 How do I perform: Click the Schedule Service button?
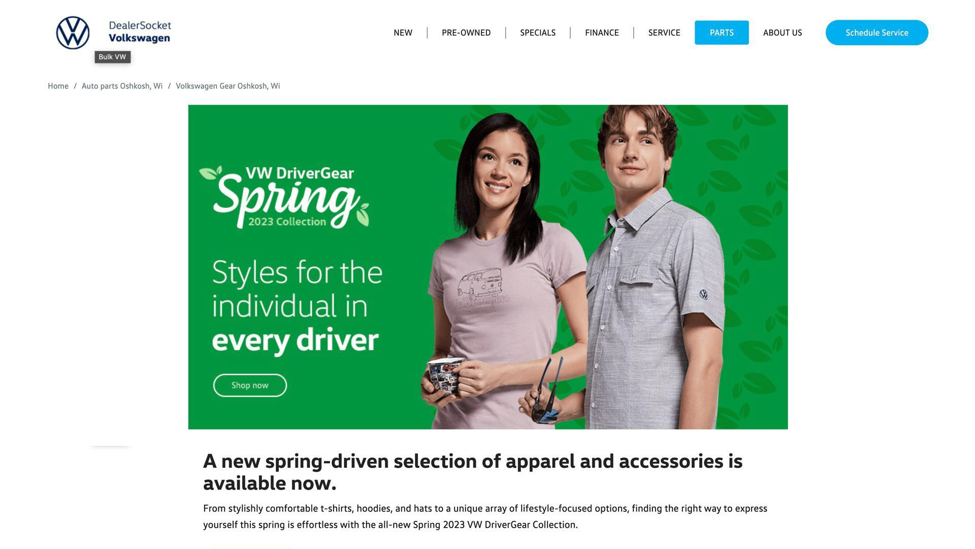pyautogui.click(x=876, y=32)
